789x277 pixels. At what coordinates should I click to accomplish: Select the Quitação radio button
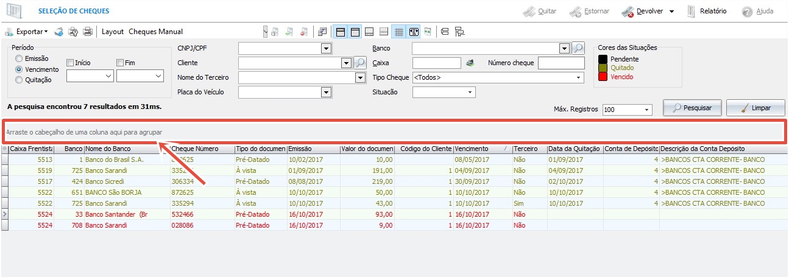[19, 79]
